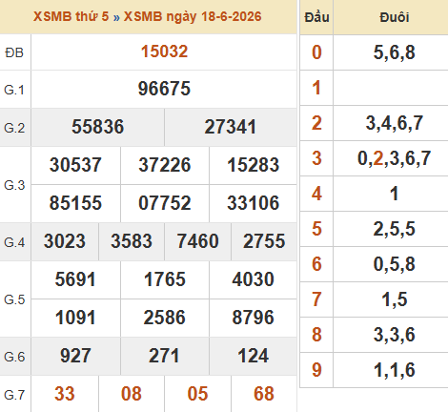Click the 'Đuôi' column header
Image resolution: width=448 pixels, height=412 pixels.
(x=395, y=17)
